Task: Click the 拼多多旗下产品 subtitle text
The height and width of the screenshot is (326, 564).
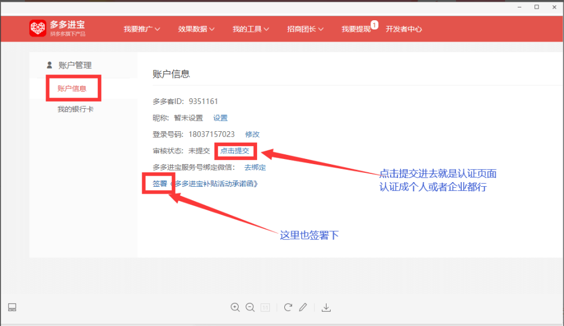Action: (68, 34)
